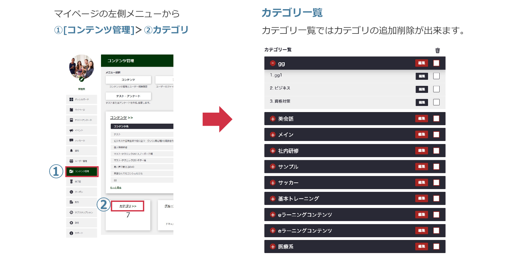Select the 社内研修 category checkbox
519x257 pixels.
[436, 150]
